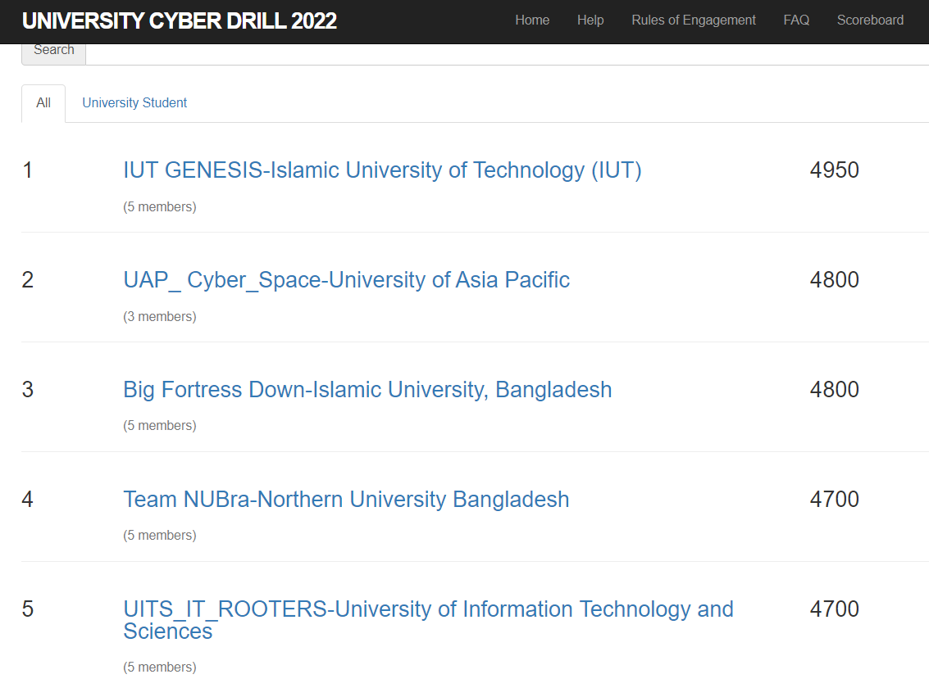Click rank number 2

tap(27, 280)
